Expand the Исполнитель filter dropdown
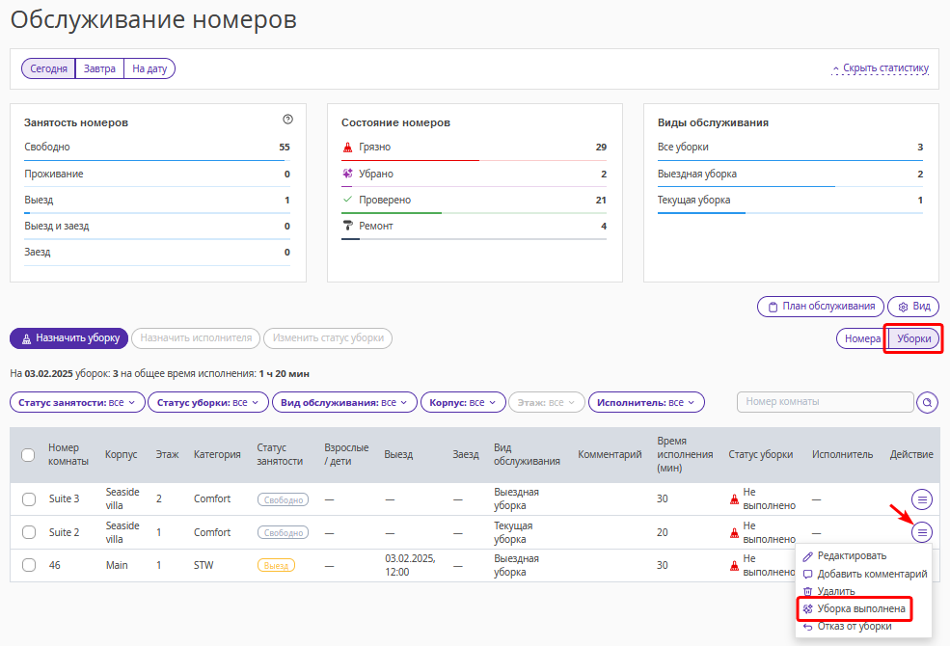This screenshot has height=646, width=950. [x=646, y=402]
